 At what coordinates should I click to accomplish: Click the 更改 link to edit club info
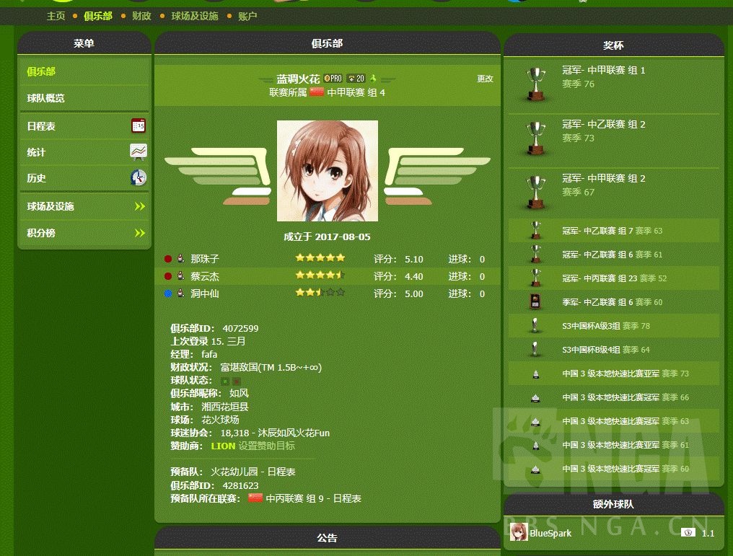point(484,78)
